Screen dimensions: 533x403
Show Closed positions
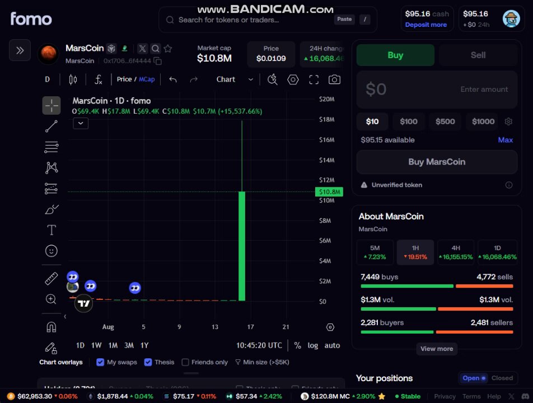(502, 378)
